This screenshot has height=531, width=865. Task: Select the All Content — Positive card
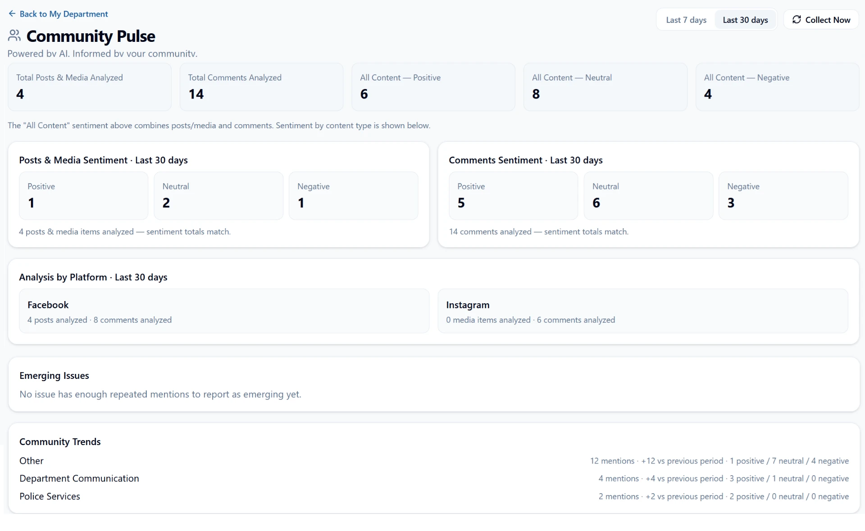(433, 87)
